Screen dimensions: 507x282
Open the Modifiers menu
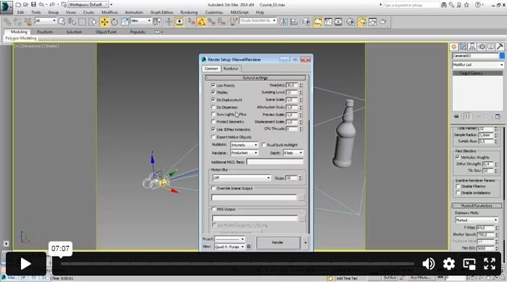tap(109, 12)
